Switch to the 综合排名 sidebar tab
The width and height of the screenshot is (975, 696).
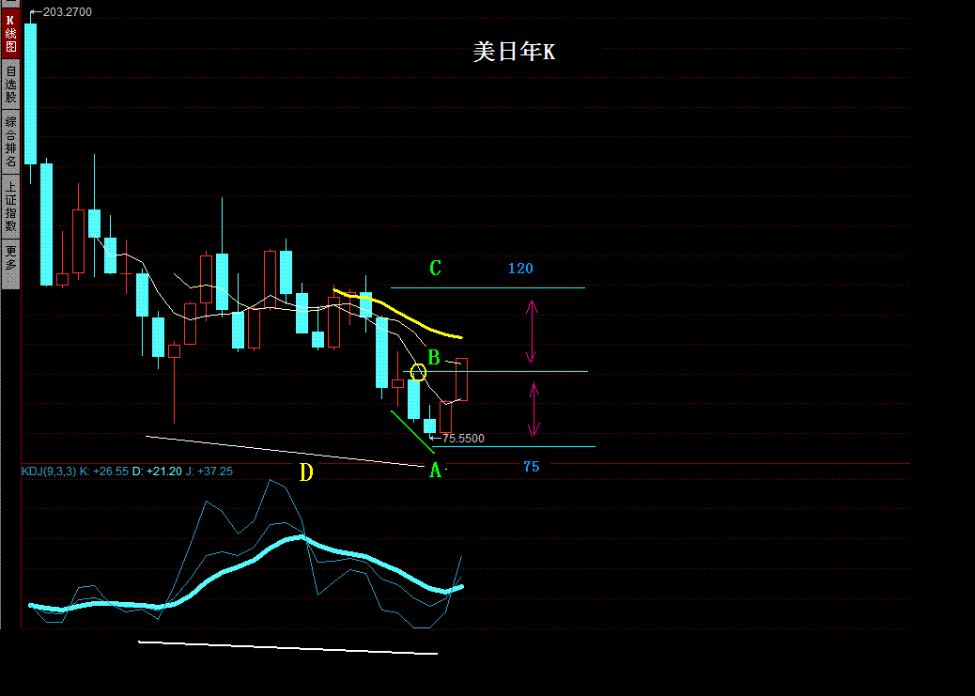(10, 142)
